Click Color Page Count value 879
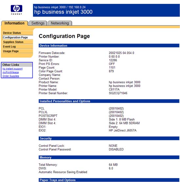 coord(111,71)
